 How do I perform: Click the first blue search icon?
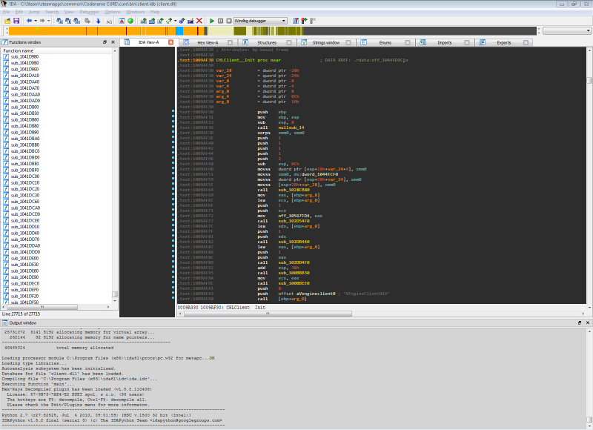pos(59,21)
